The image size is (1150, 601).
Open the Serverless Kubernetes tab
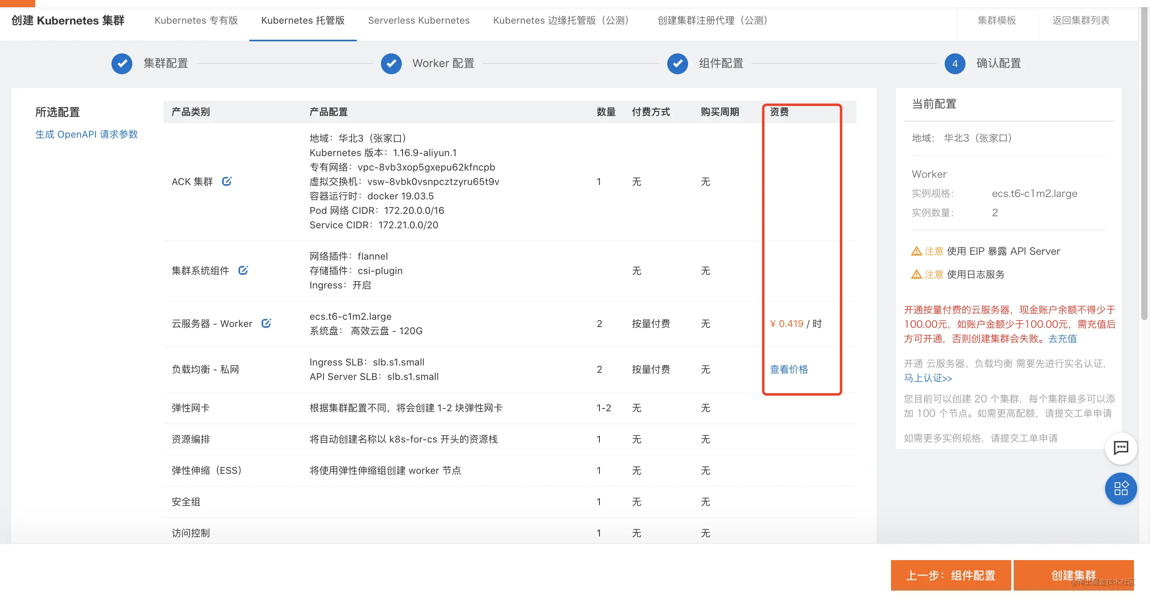pyautogui.click(x=419, y=20)
